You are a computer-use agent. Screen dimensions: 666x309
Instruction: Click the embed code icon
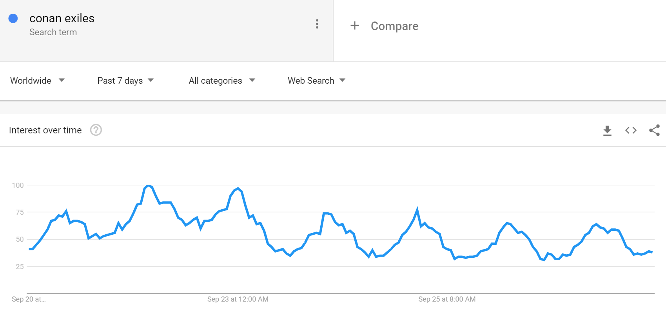tap(631, 130)
